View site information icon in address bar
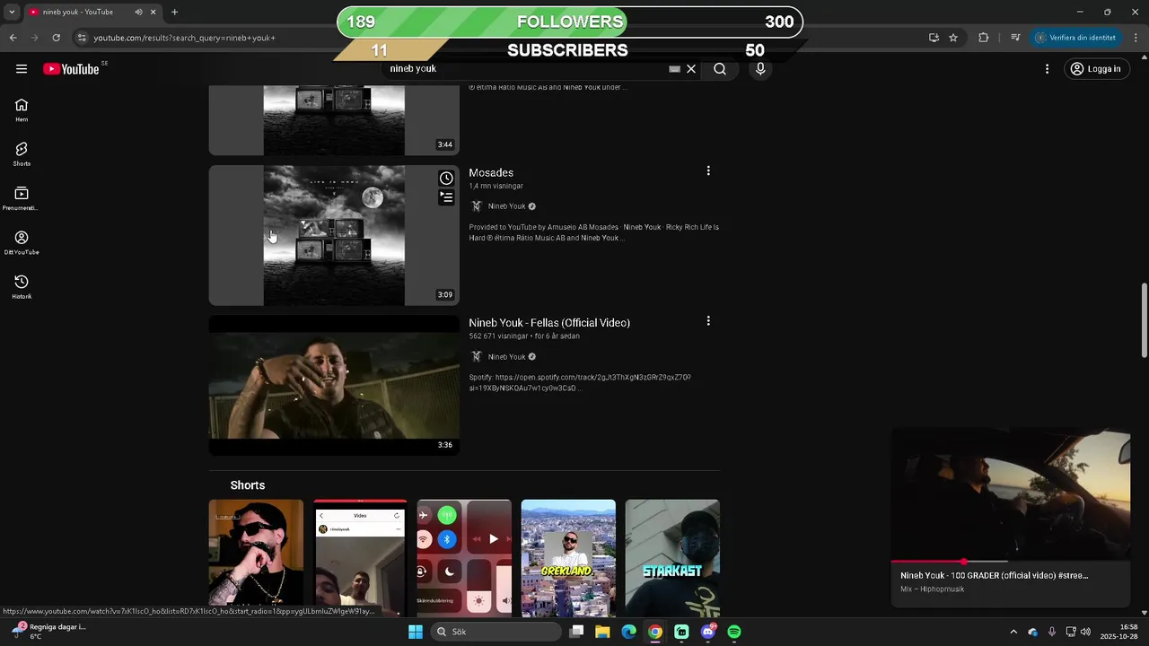This screenshot has height=646, width=1149. (x=82, y=38)
